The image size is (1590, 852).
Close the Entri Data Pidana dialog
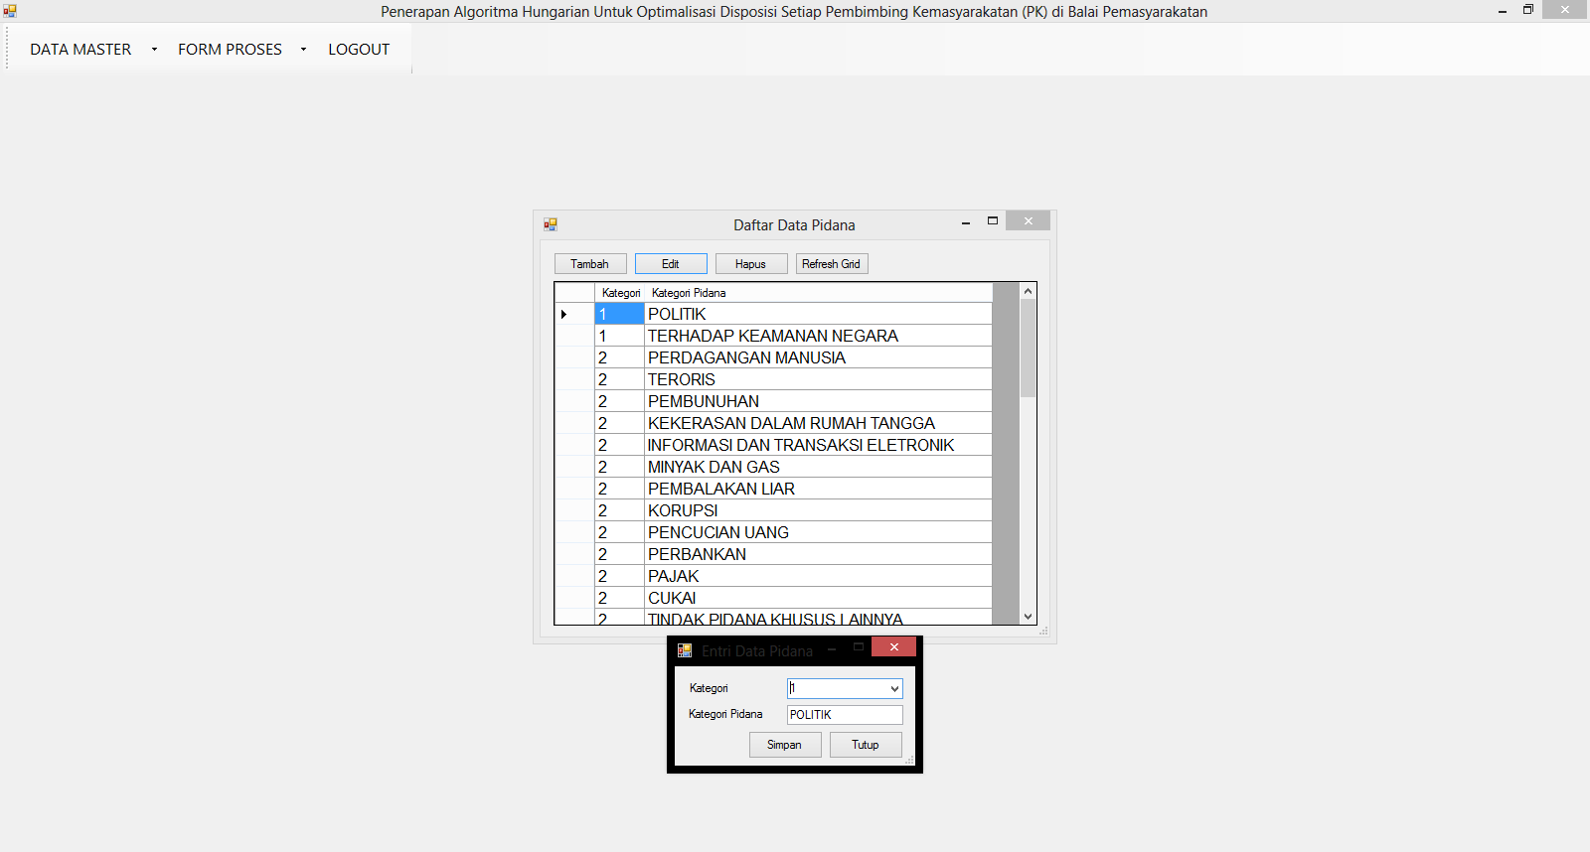pyautogui.click(x=893, y=647)
